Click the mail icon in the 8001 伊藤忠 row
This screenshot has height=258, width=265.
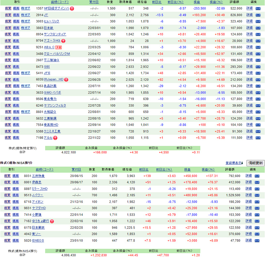(257, 182)
